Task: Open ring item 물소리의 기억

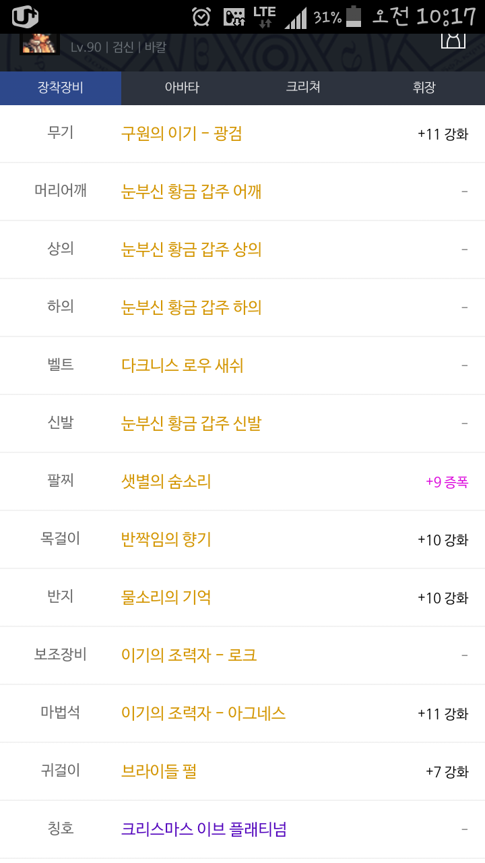Action: 166,597
